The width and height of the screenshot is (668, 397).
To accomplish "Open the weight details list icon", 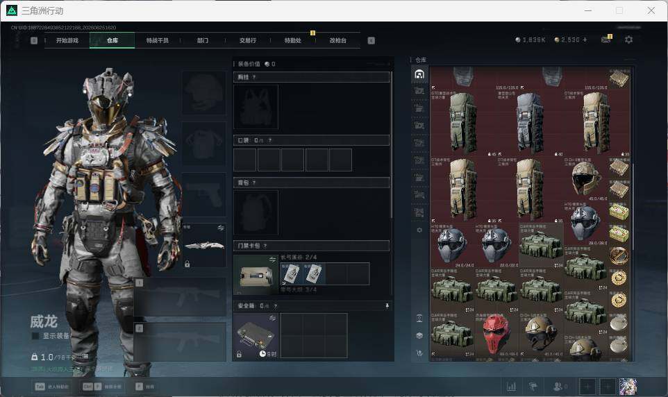I will click(85, 357).
